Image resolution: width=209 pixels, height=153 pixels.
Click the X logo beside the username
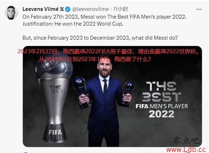coord(62,9)
